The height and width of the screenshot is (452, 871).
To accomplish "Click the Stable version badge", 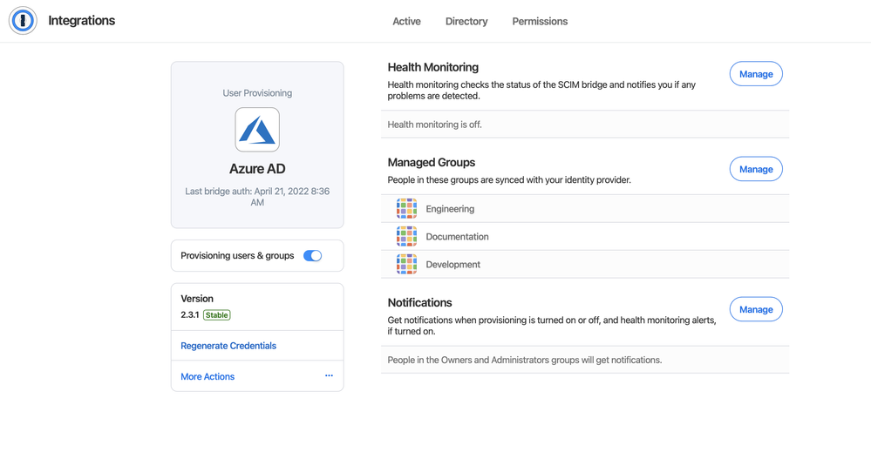I will click(x=217, y=315).
